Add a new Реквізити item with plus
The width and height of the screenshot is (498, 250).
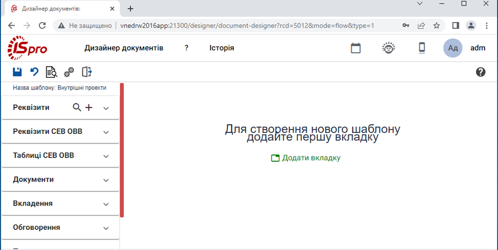(x=89, y=108)
